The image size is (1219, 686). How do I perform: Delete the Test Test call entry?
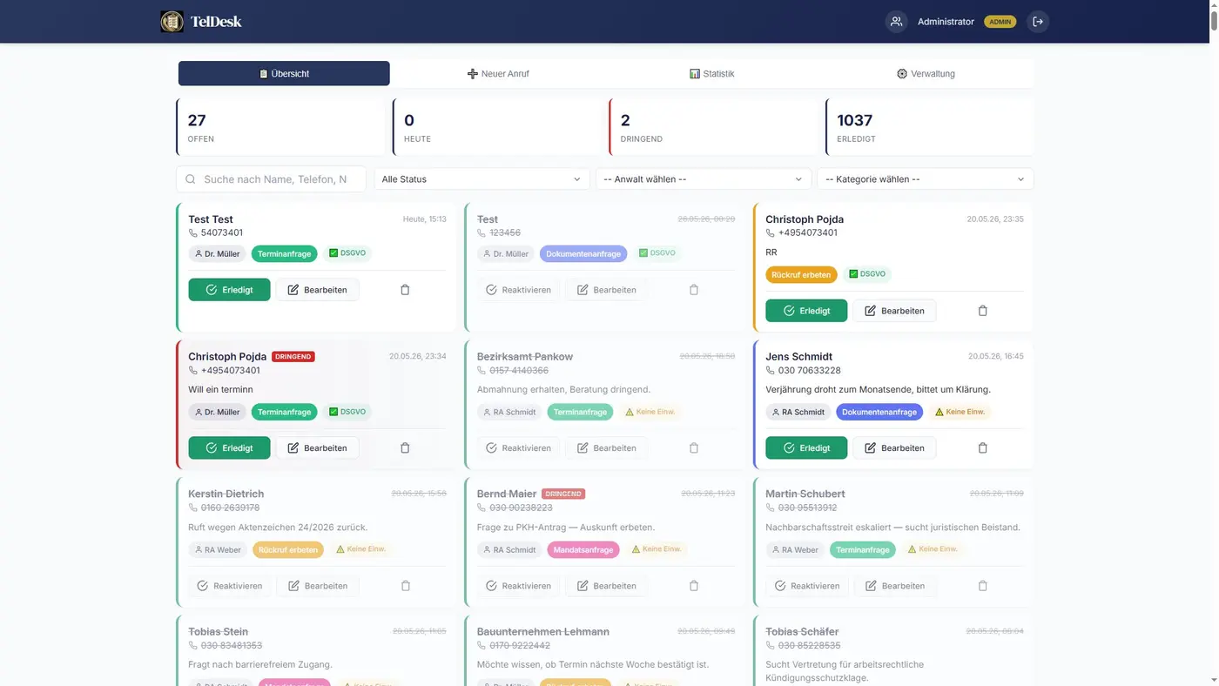click(x=405, y=290)
